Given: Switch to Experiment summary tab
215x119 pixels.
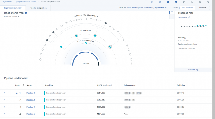Looking at the screenshot, I should 13,8.
